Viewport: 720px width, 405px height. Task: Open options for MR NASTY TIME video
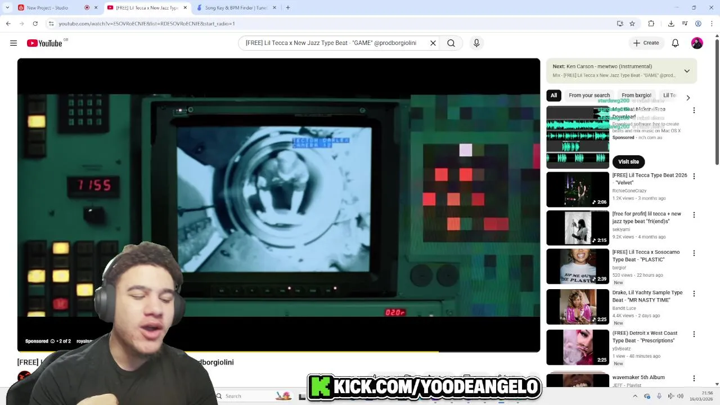coord(694,294)
